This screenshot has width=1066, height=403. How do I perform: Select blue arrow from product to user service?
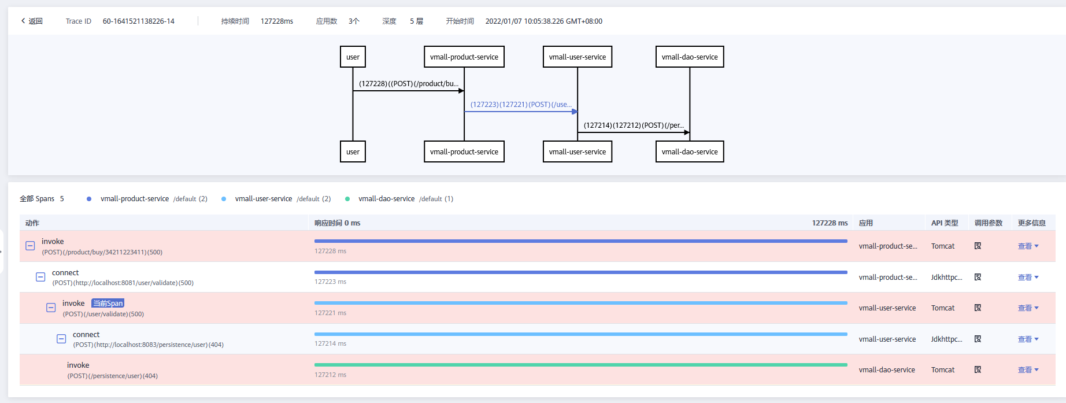pyautogui.click(x=520, y=112)
